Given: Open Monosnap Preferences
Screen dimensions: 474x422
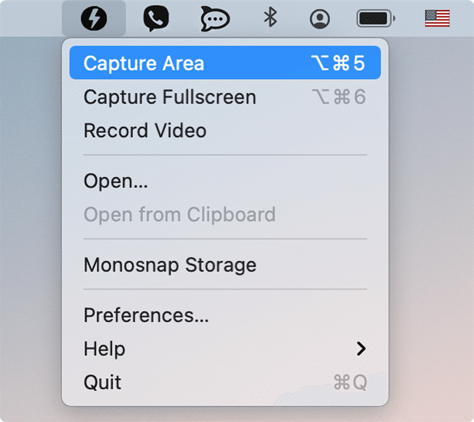Looking at the screenshot, I should 146,315.
